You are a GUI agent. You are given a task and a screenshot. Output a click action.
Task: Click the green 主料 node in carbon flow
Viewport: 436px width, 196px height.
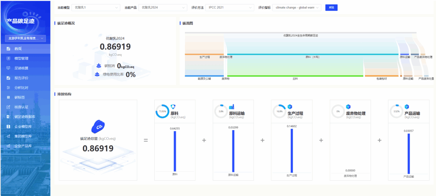[x=295, y=76]
